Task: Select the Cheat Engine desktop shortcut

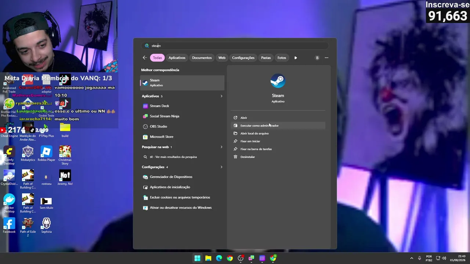Action: pyautogui.click(x=9, y=130)
